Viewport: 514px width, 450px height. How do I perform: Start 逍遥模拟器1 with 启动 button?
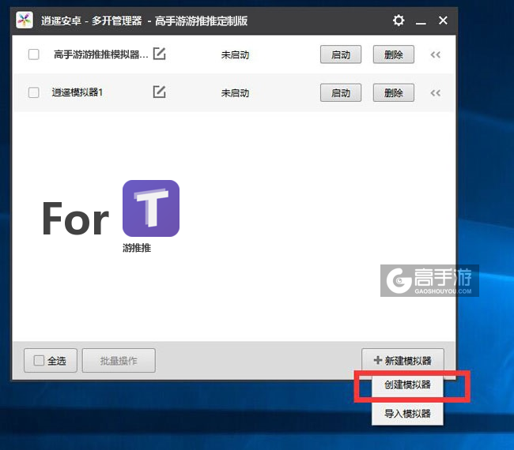341,92
